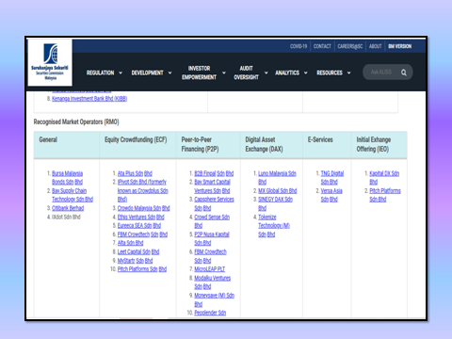Open Peoplender Sdn link
This screenshot has width=452, height=339.
tap(210, 313)
